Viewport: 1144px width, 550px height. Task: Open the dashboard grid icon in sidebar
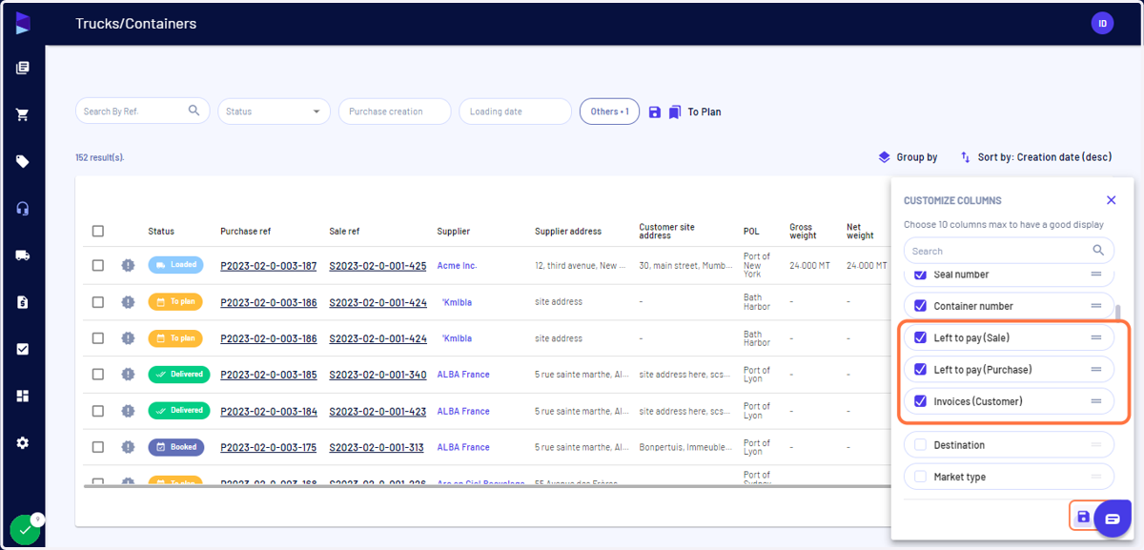tap(23, 396)
